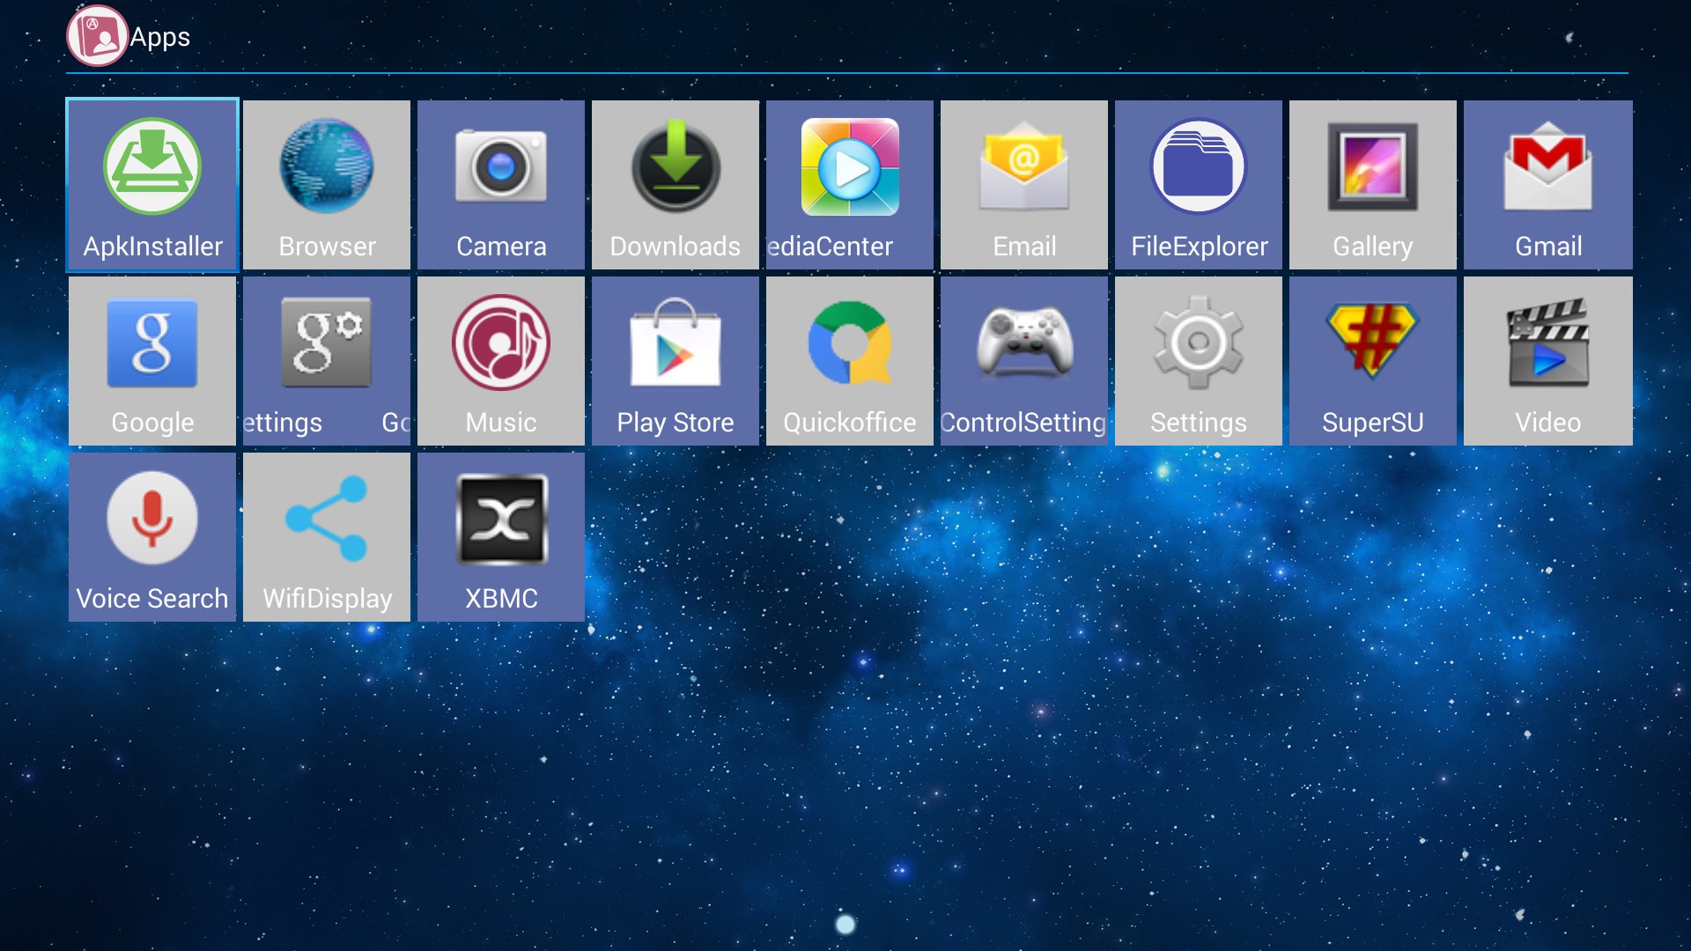This screenshot has width=1691, height=951.
Task: Open the ApkInstaller app
Action: (x=152, y=185)
